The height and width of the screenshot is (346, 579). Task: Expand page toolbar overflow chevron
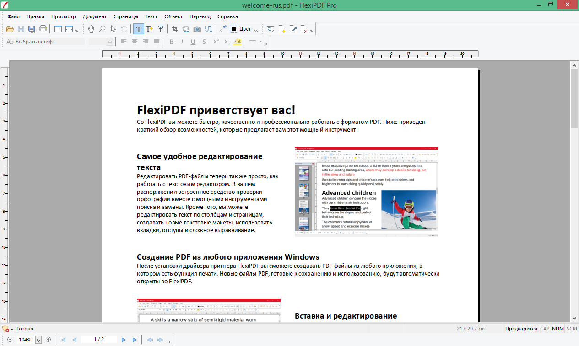coord(311,31)
